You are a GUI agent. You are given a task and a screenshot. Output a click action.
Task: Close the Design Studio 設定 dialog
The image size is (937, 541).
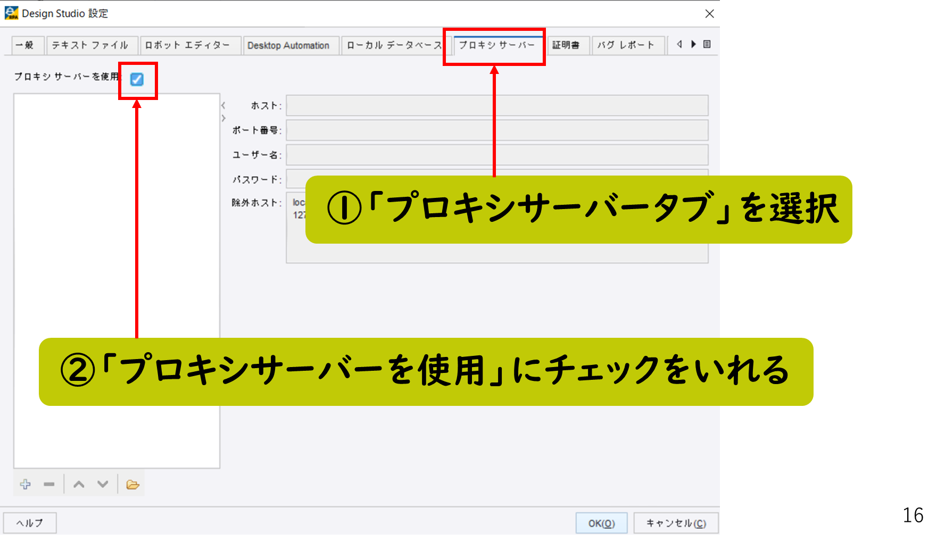709,14
